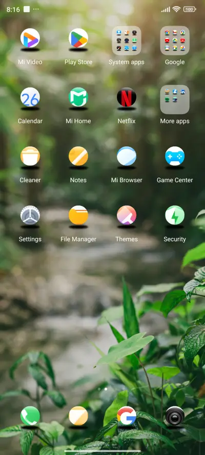
Task: Open the Themes app
Action: [x=126, y=215]
